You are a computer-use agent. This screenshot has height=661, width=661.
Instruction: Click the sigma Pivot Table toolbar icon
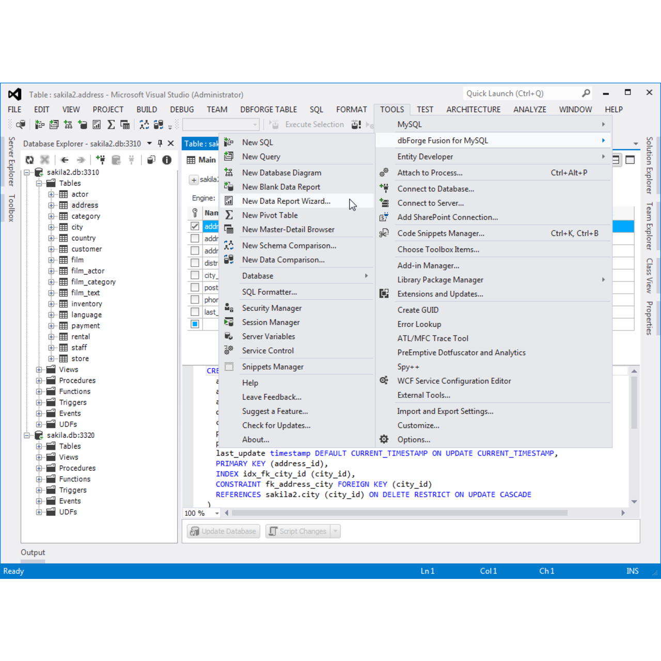111,124
